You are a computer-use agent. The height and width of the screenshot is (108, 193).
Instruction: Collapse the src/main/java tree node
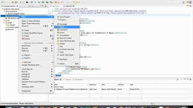4,11
